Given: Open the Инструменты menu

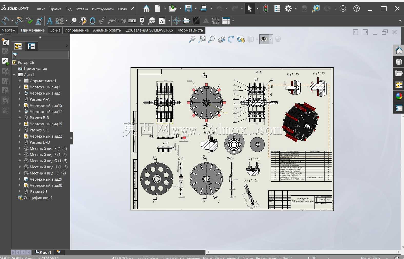Looking at the screenshot, I should (x=103, y=9).
